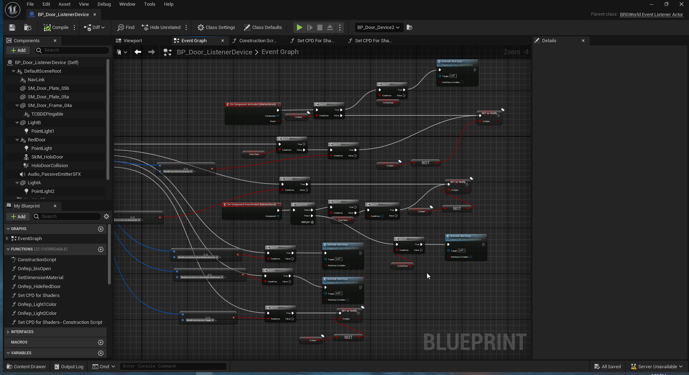This screenshot has width=689, height=375.
Task: Open the Content Drawer
Action: [x=26, y=367]
